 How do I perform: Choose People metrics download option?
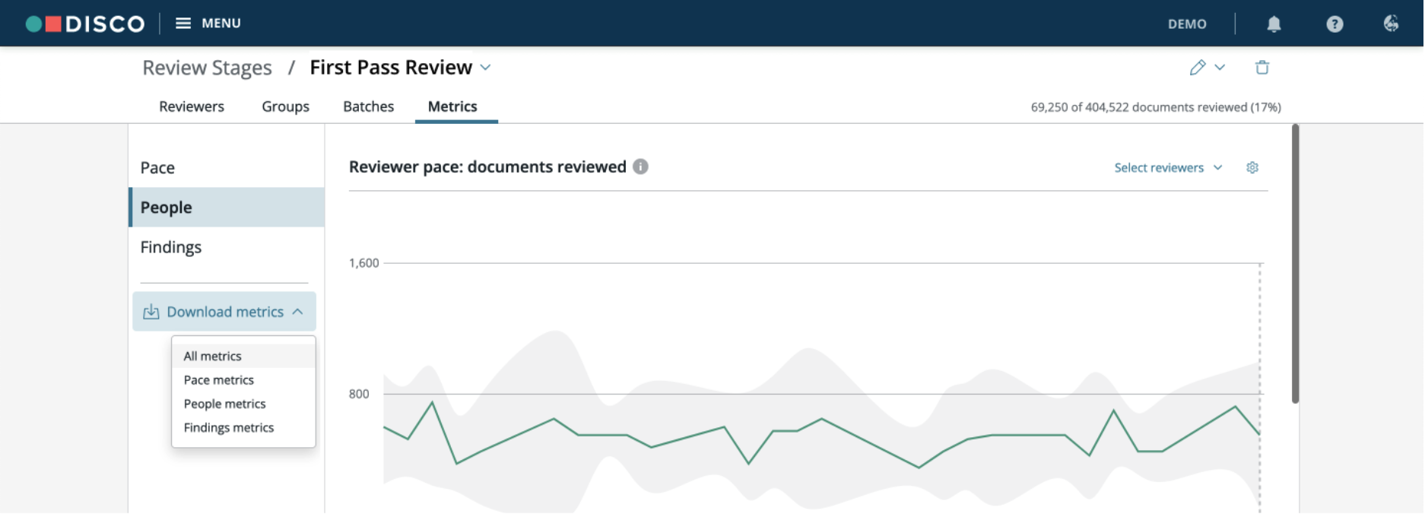[x=243, y=404]
